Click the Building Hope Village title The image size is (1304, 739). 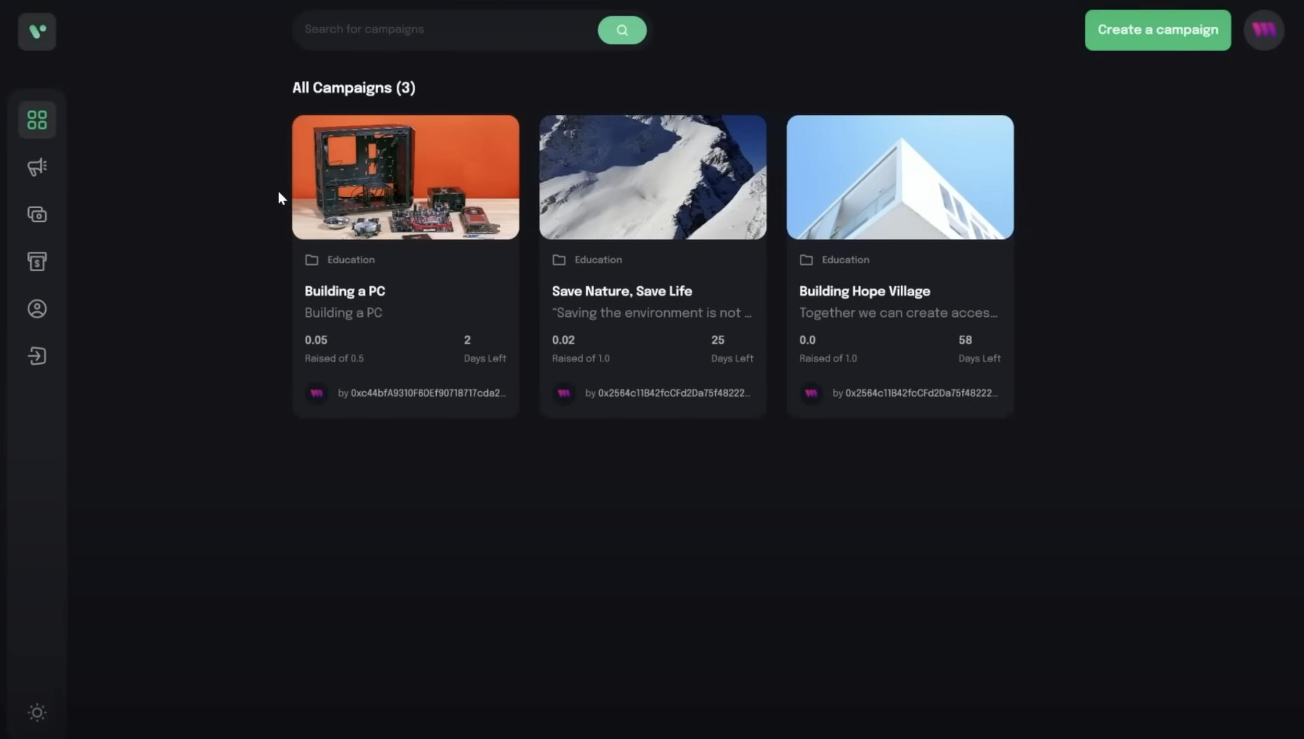pyautogui.click(x=864, y=291)
